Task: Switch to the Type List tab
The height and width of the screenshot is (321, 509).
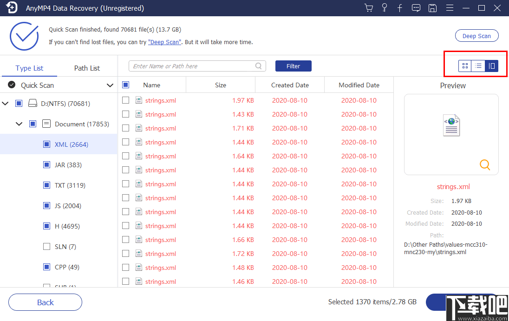Action: pos(29,68)
